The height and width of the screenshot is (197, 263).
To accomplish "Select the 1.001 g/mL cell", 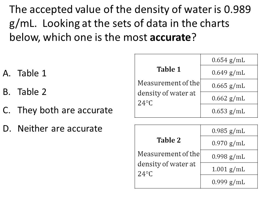I will [229, 169].
